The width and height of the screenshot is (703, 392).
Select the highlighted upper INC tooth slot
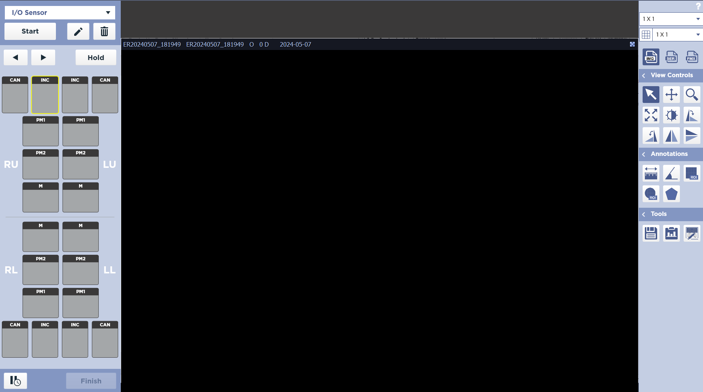(x=45, y=95)
